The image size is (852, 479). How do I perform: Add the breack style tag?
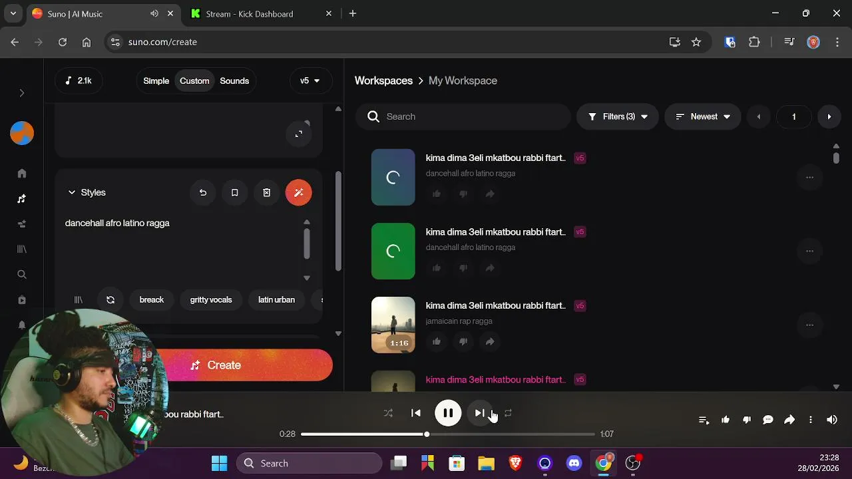point(152,300)
